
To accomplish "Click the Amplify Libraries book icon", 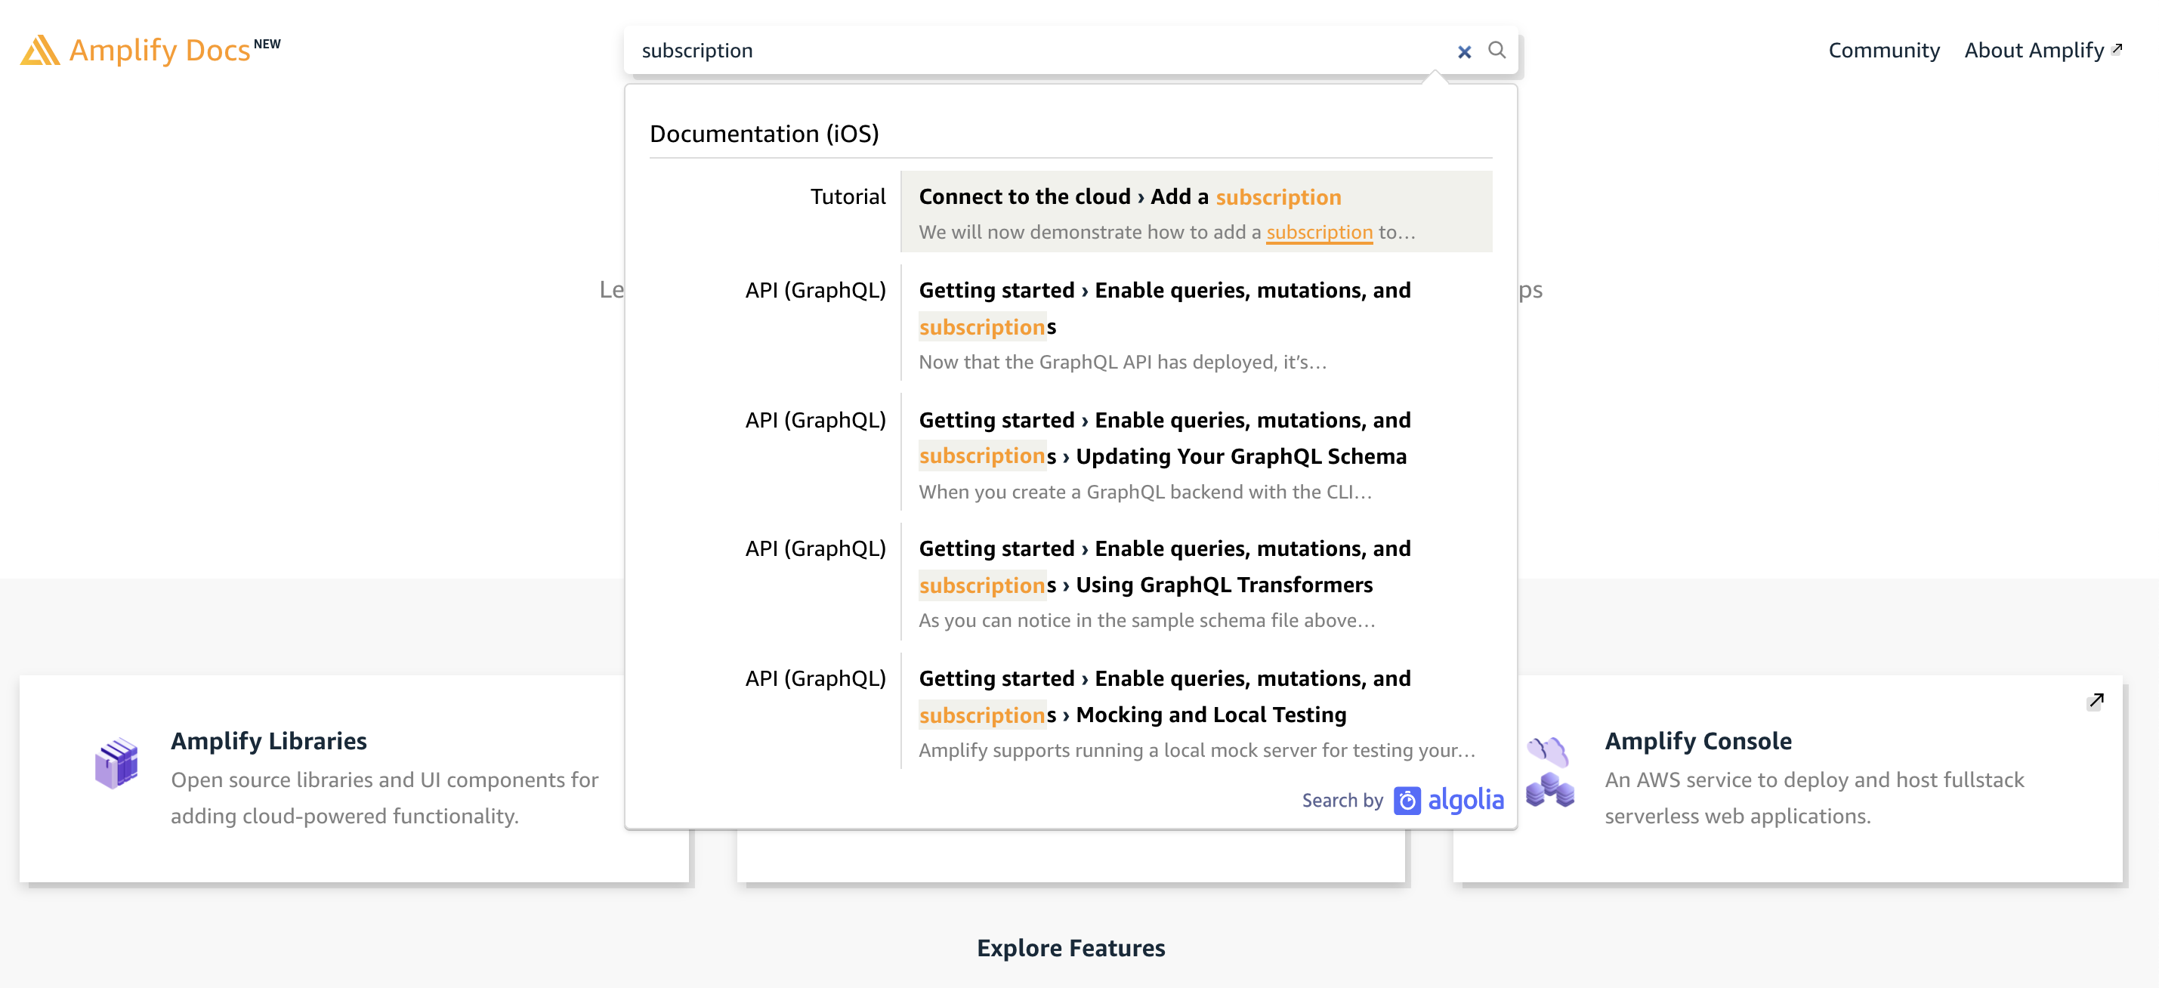I will click(x=116, y=763).
